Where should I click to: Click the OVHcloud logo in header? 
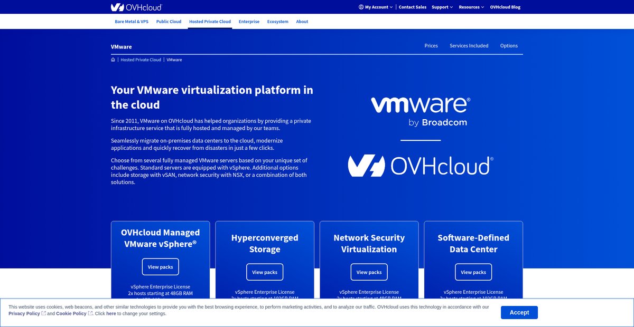click(136, 7)
